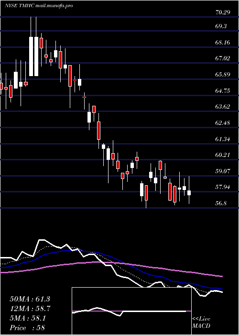239x335 pixels.
Task: Select the 60.21 price axis label
Action: pyautogui.click(x=223, y=155)
